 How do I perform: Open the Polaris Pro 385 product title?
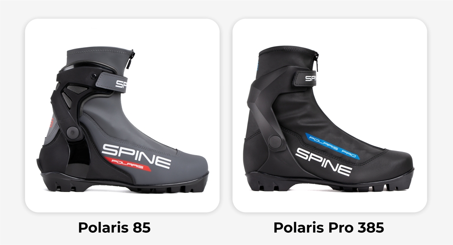pos(329,227)
